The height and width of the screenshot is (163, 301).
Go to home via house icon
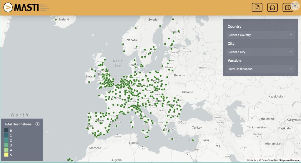click(272, 8)
